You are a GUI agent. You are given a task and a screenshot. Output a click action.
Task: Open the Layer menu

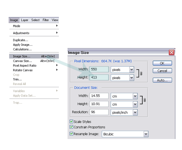click(x=24, y=20)
